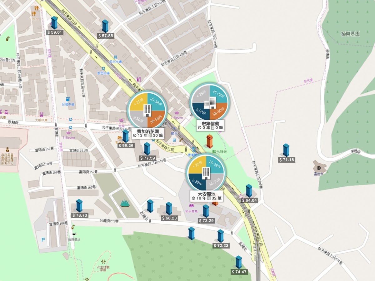This screenshot has height=281, width=375.
Task: Open the 宏築信義 info label
Action: (210, 126)
